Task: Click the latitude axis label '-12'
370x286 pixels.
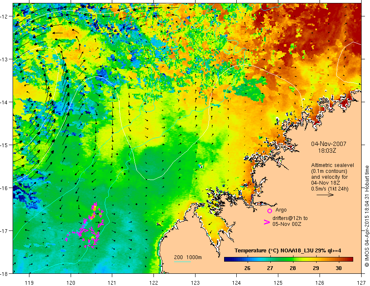Action: pyautogui.click(x=5, y=16)
